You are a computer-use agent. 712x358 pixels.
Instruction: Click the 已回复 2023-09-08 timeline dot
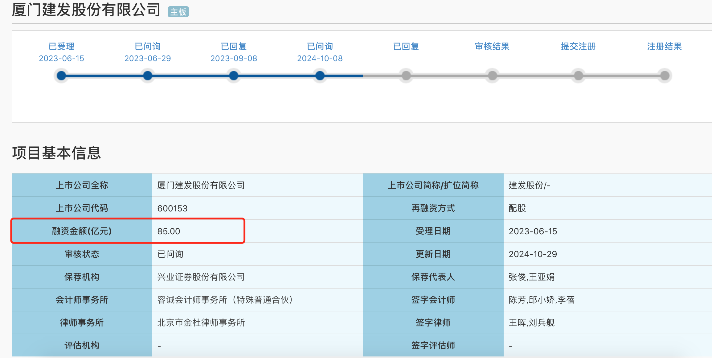pyautogui.click(x=234, y=76)
